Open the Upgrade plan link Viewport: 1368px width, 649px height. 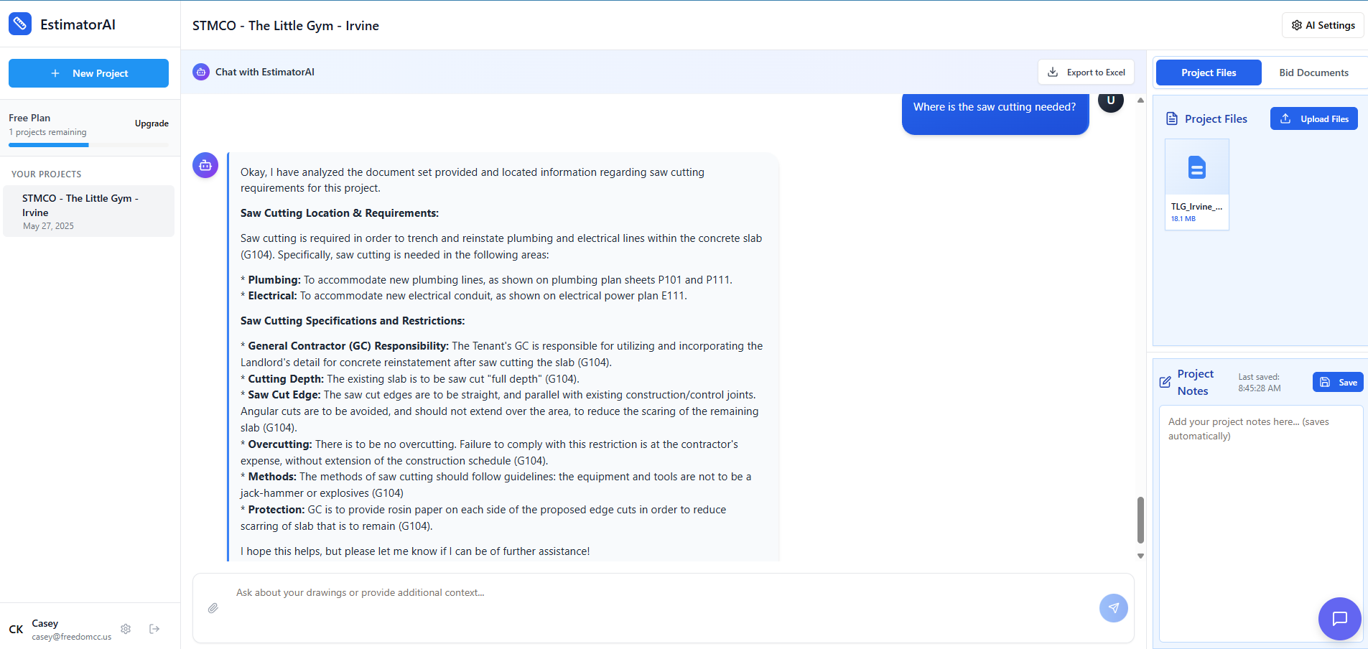(152, 123)
